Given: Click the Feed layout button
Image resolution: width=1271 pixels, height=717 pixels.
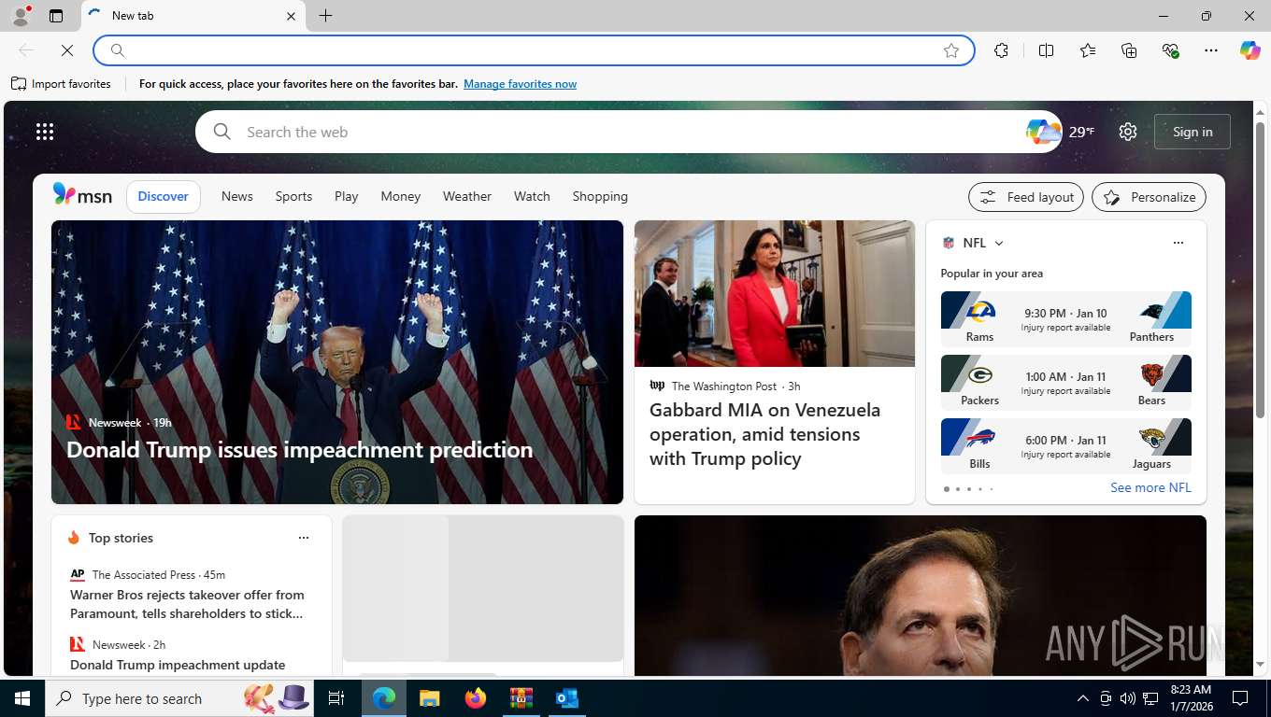Looking at the screenshot, I should coord(1026,197).
